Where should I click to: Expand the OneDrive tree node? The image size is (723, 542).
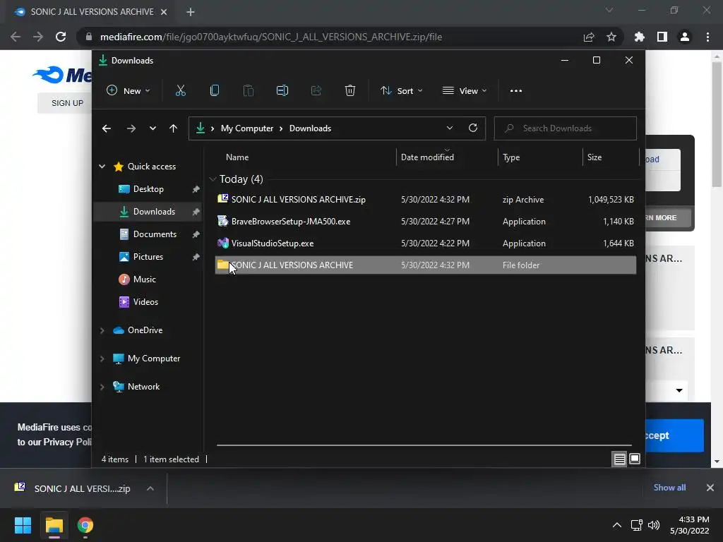pyautogui.click(x=102, y=330)
